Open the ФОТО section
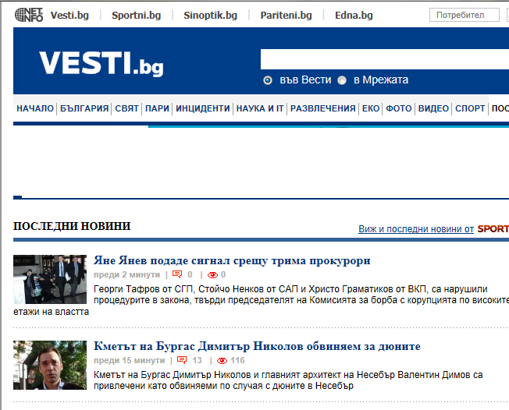This screenshot has width=509, height=410. pyautogui.click(x=399, y=108)
